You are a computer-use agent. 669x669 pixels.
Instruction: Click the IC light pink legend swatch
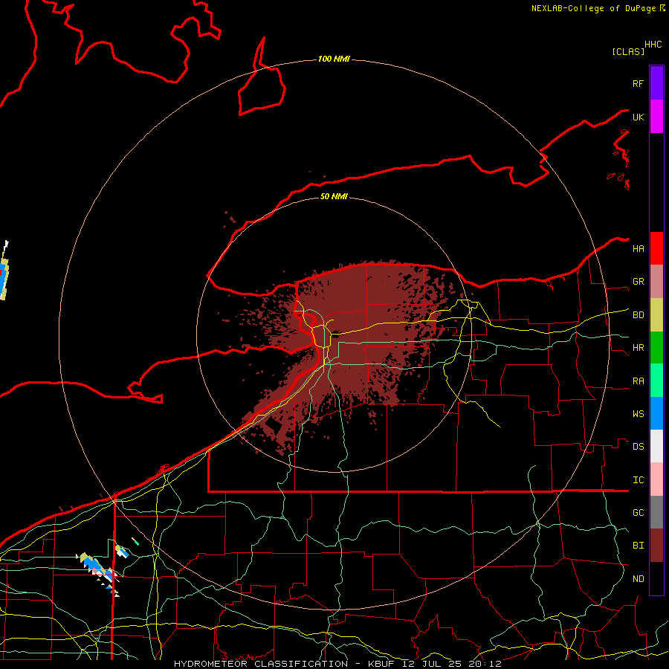point(656,479)
